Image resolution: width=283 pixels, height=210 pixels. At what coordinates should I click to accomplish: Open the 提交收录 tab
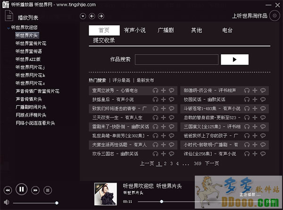tap(104, 40)
